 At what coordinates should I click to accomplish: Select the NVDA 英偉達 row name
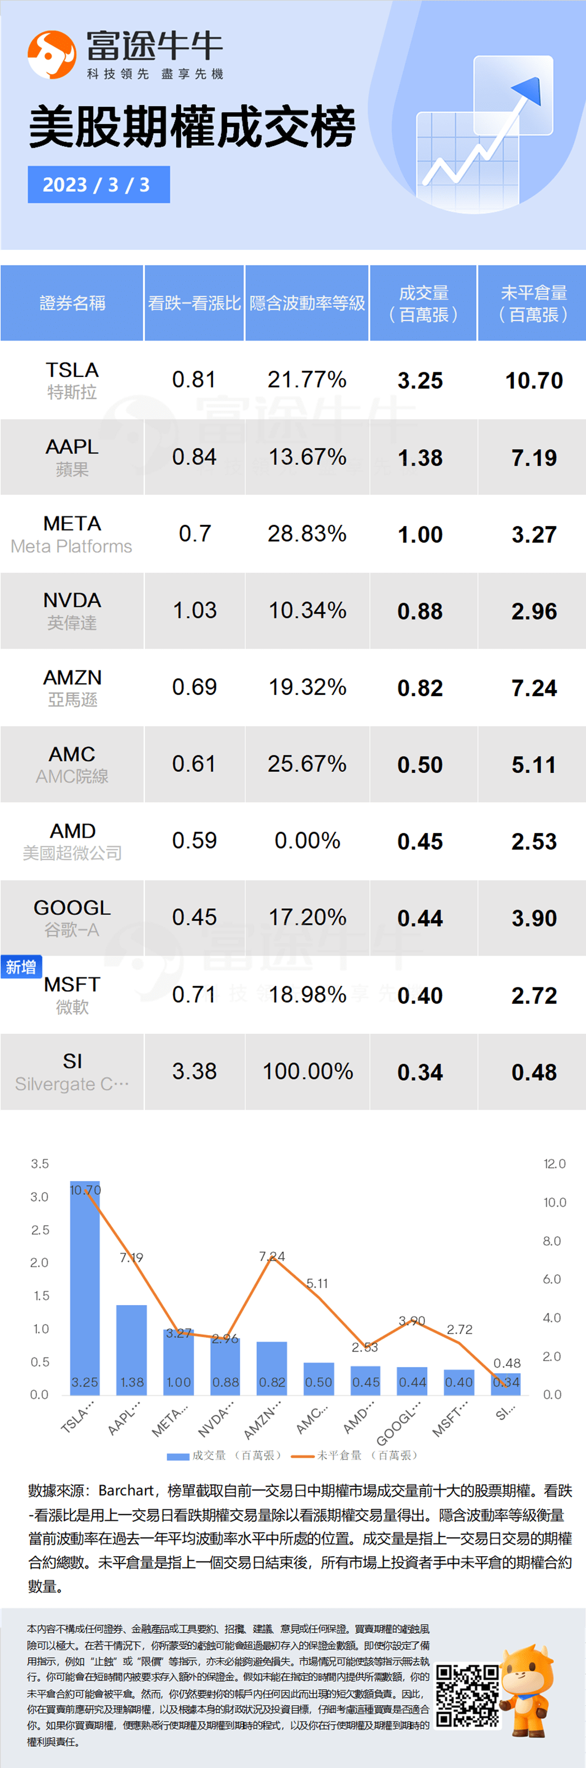[x=72, y=611]
